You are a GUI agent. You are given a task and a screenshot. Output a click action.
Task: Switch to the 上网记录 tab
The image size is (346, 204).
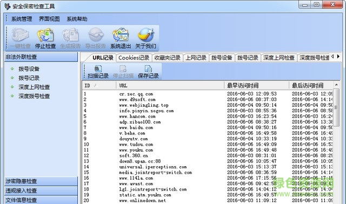[196, 58]
